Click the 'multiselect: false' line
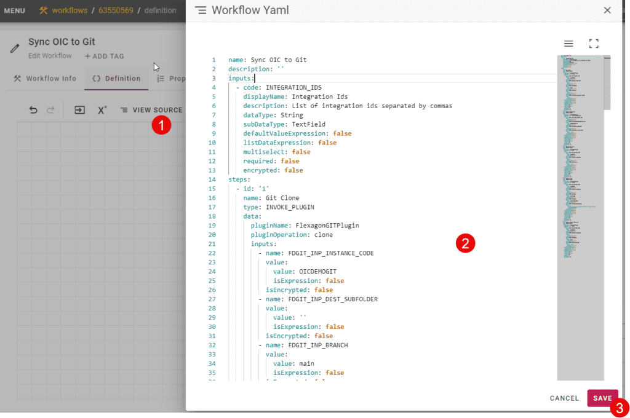This screenshot has height=418, width=630. click(276, 152)
